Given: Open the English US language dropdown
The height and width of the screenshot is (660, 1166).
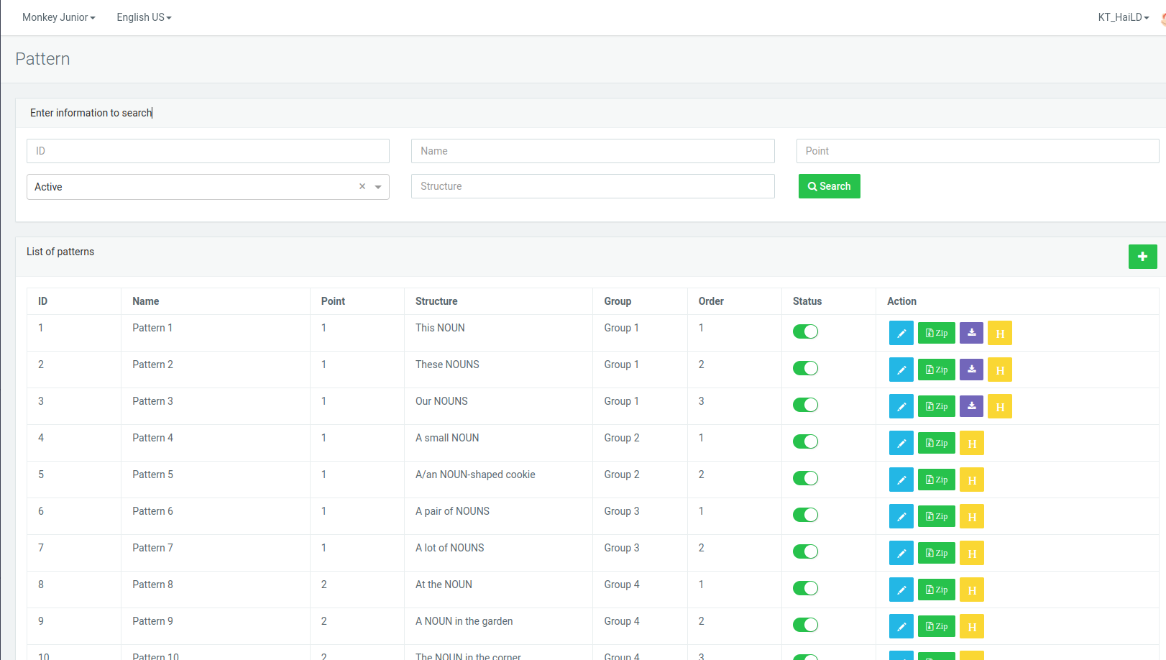Looking at the screenshot, I should 144,17.
